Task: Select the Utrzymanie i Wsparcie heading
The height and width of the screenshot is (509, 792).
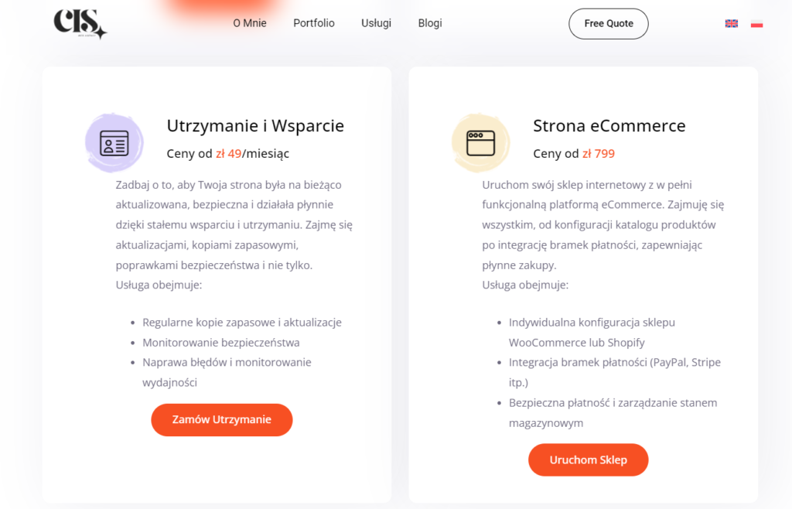Action: pyautogui.click(x=255, y=126)
